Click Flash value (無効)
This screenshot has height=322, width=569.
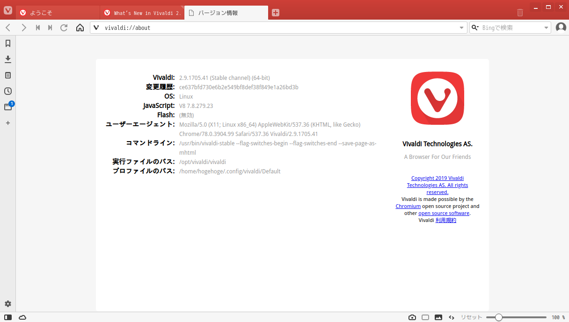point(186,115)
